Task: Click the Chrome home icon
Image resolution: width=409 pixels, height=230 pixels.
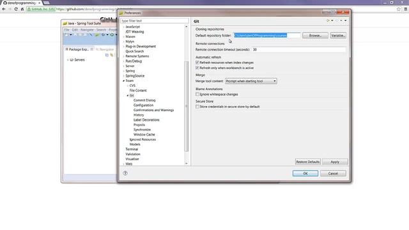Action: point(22,9)
